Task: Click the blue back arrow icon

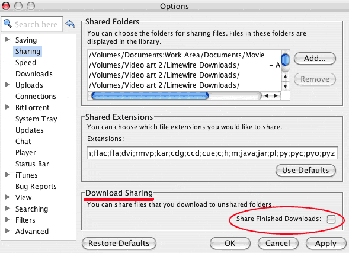Action: point(70,24)
